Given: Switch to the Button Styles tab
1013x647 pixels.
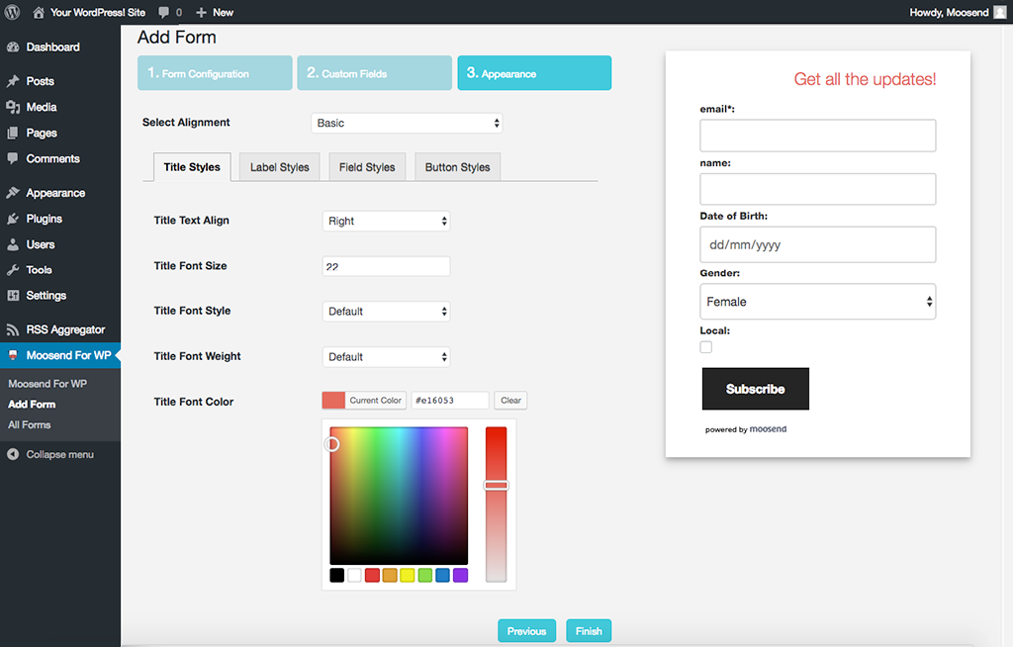Looking at the screenshot, I should pyautogui.click(x=457, y=167).
